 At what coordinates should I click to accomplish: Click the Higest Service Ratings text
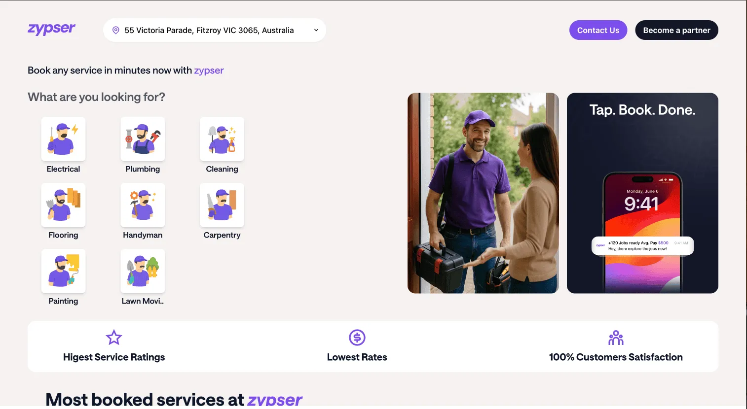tap(114, 357)
